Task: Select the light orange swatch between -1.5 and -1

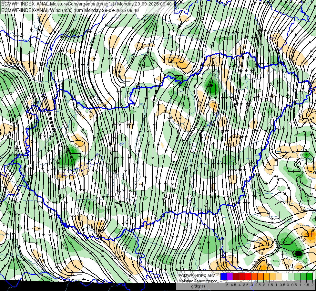Action: [273, 276]
